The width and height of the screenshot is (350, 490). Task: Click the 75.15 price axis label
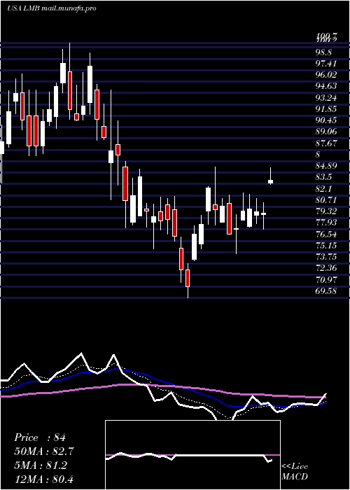coord(326,246)
